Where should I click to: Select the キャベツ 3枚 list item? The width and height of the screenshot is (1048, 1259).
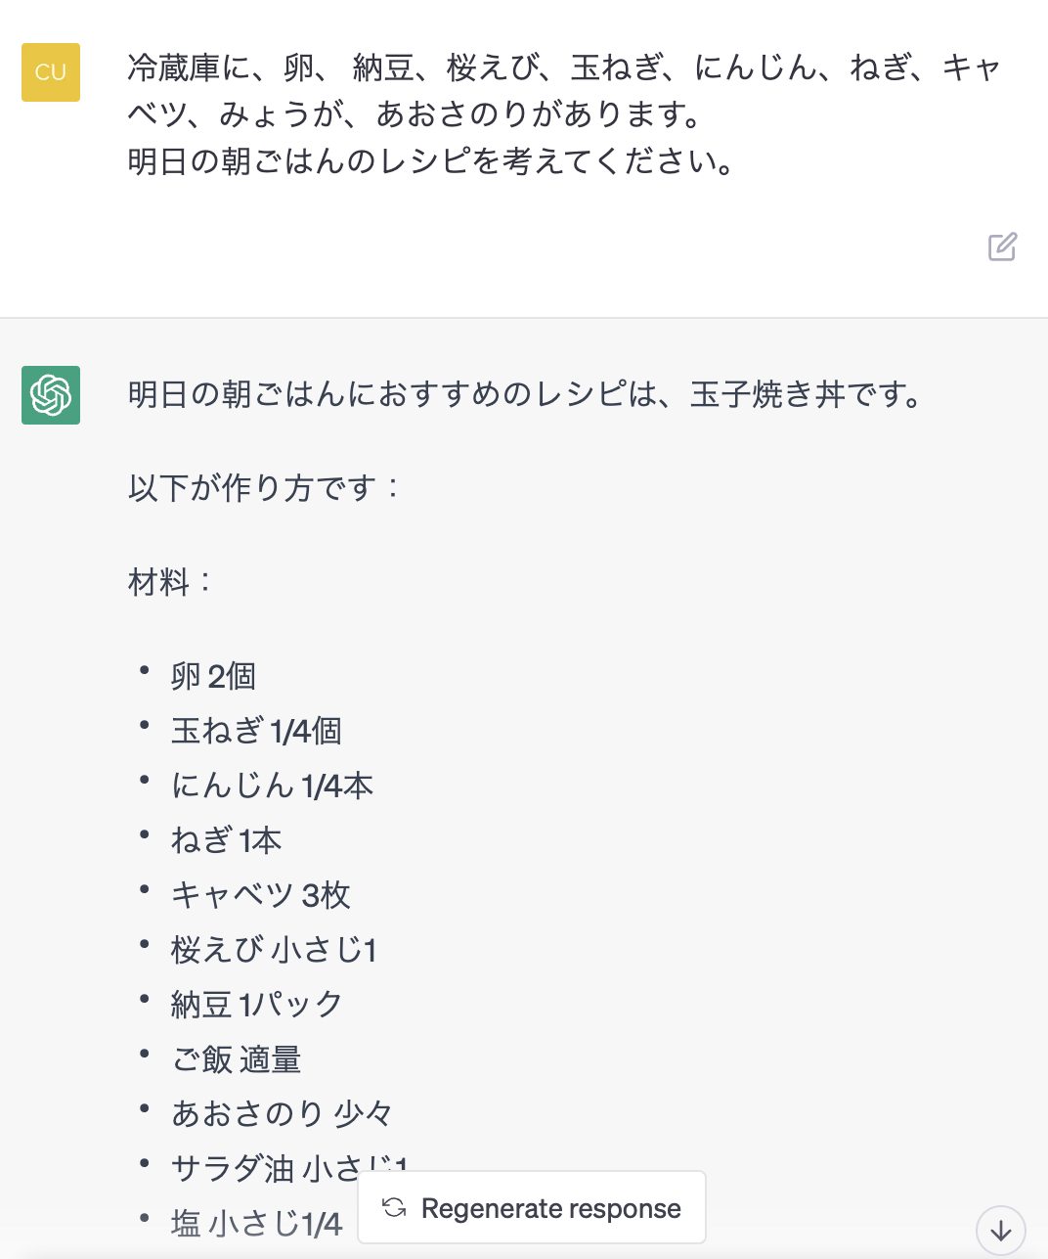(260, 895)
